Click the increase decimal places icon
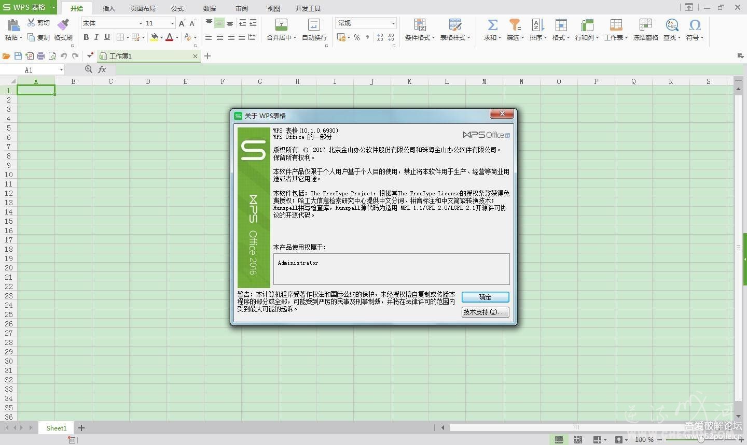747x445 pixels. coord(380,37)
